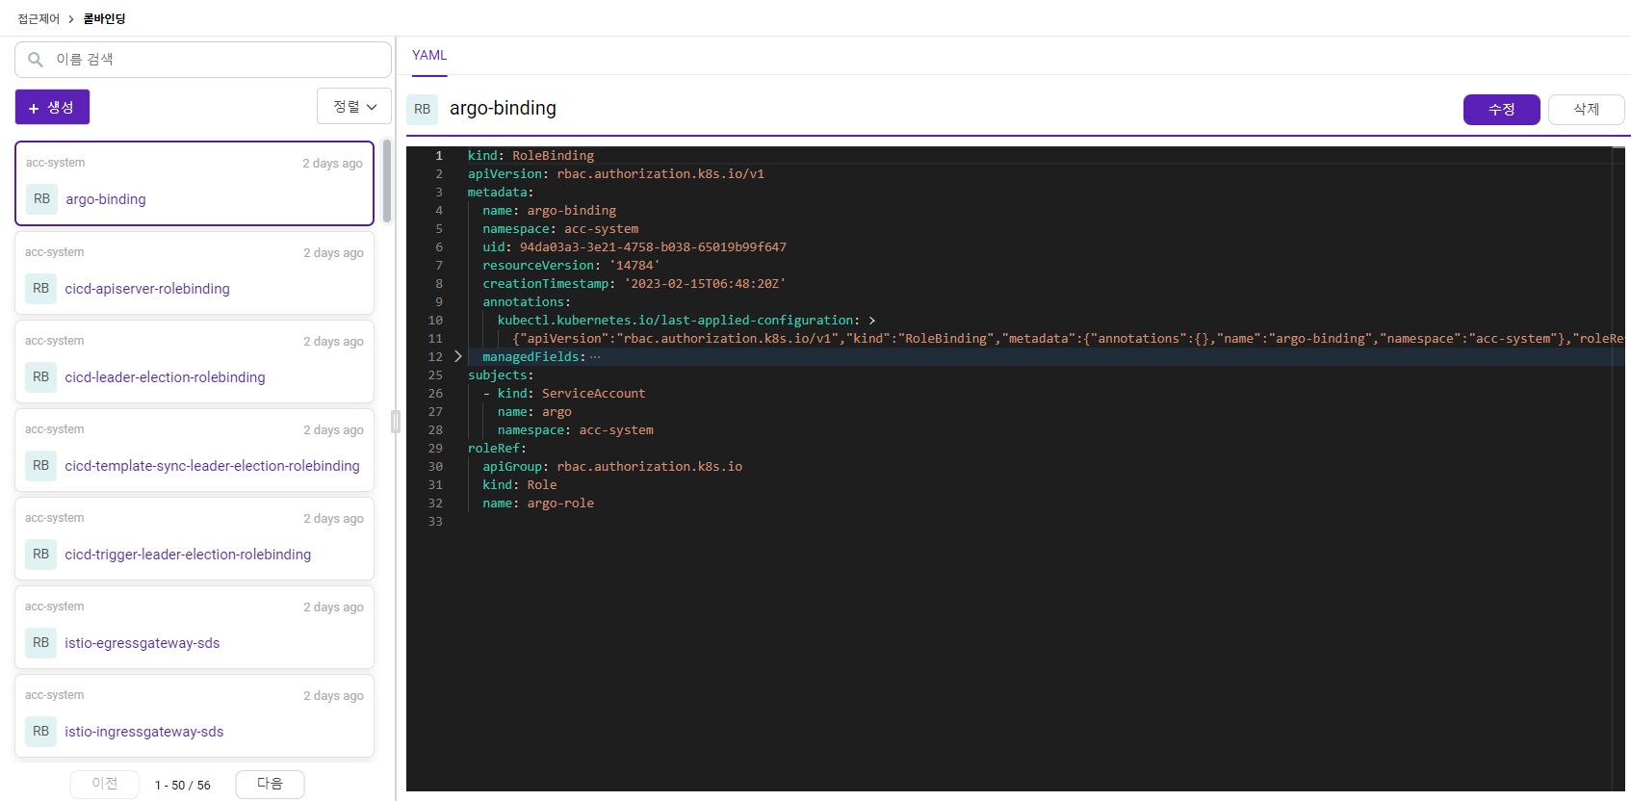
Task: Click the argo-binding title heading
Action: pyautogui.click(x=503, y=108)
